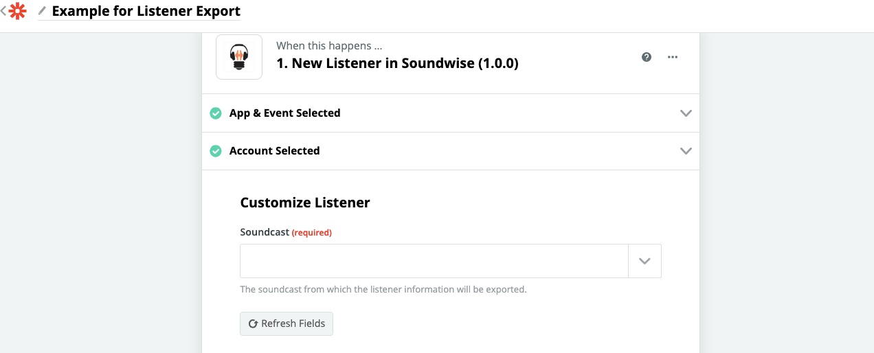This screenshot has width=874, height=353.
Task: Click the 'Customize Listener' heading
Action: [x=305, y=203]
